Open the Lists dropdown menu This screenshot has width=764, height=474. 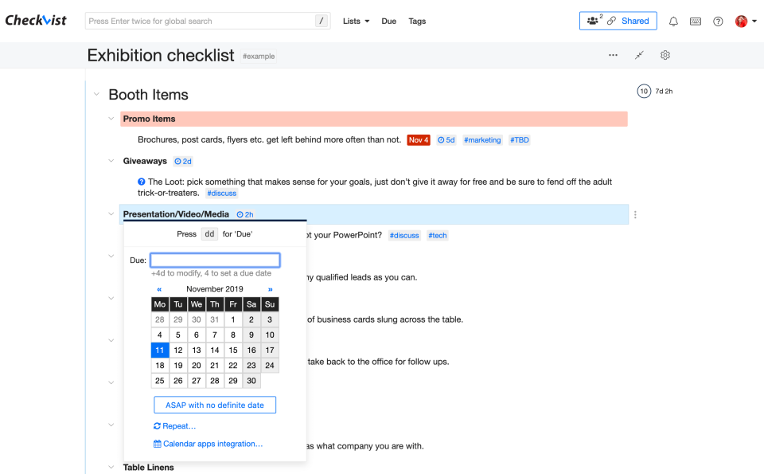pyautogui.click(x=356, y=22)
